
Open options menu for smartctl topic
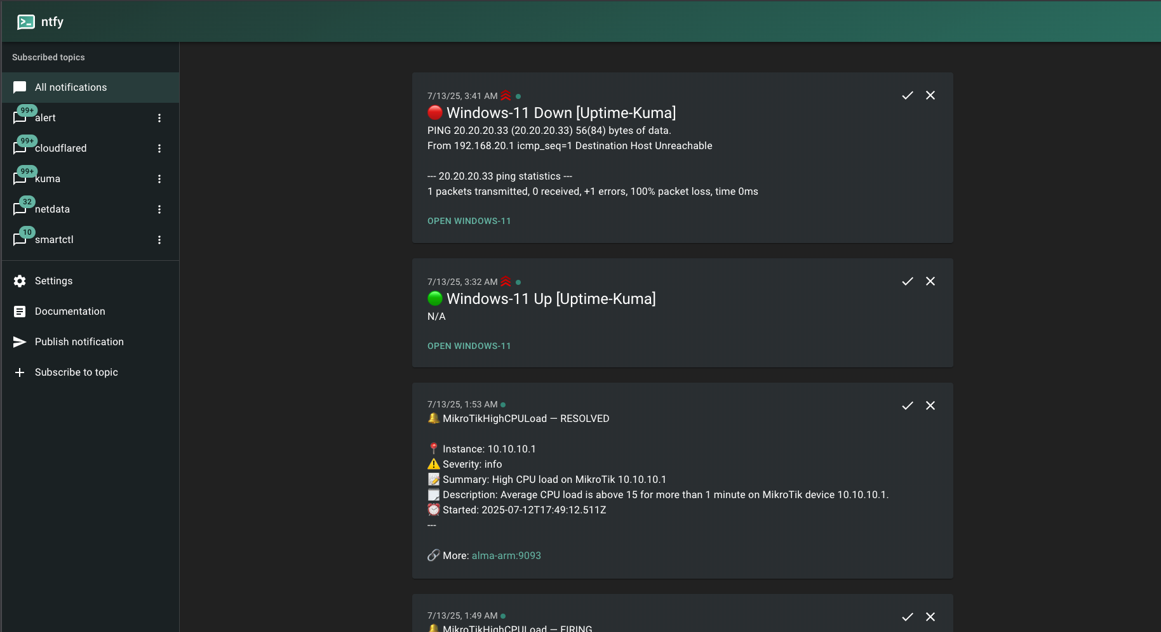tap(159, 240)
